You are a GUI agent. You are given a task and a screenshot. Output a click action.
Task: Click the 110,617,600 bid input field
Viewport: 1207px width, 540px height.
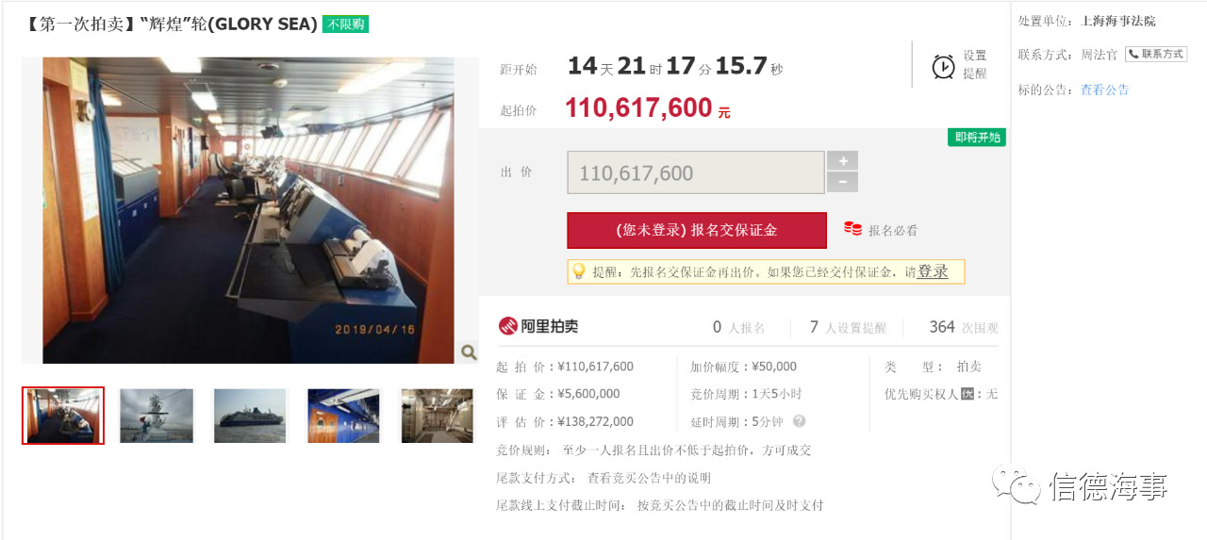click(x=696, y=172)
